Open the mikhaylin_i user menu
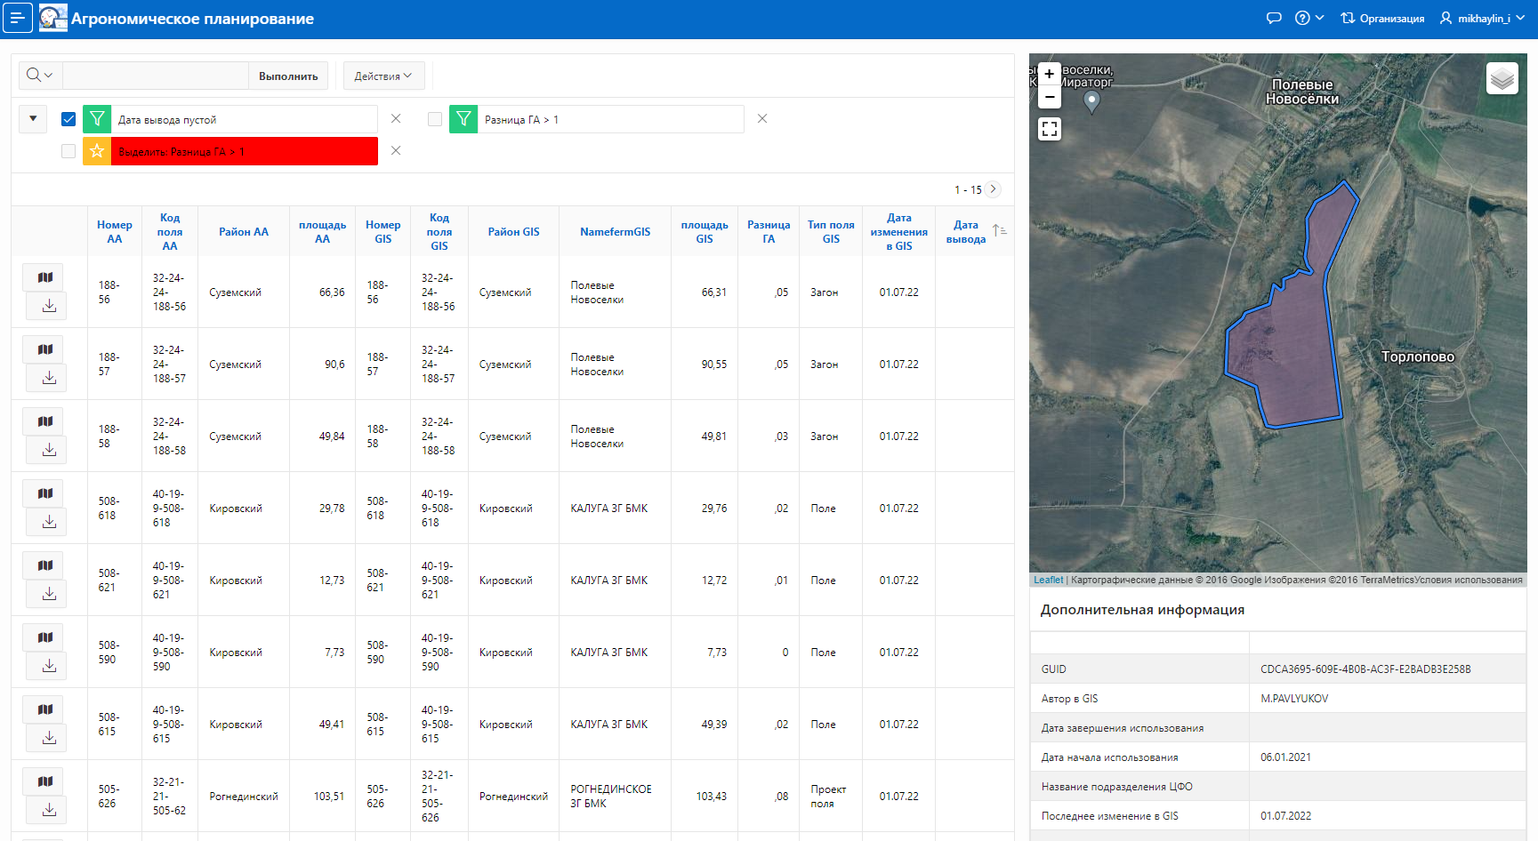Image resolution: width=1538 pixels, height=841 pixels. coord(1482,18)
